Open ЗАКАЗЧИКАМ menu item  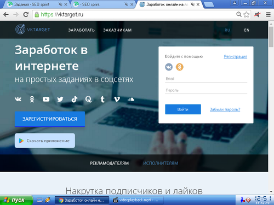[x=117, y=30]
